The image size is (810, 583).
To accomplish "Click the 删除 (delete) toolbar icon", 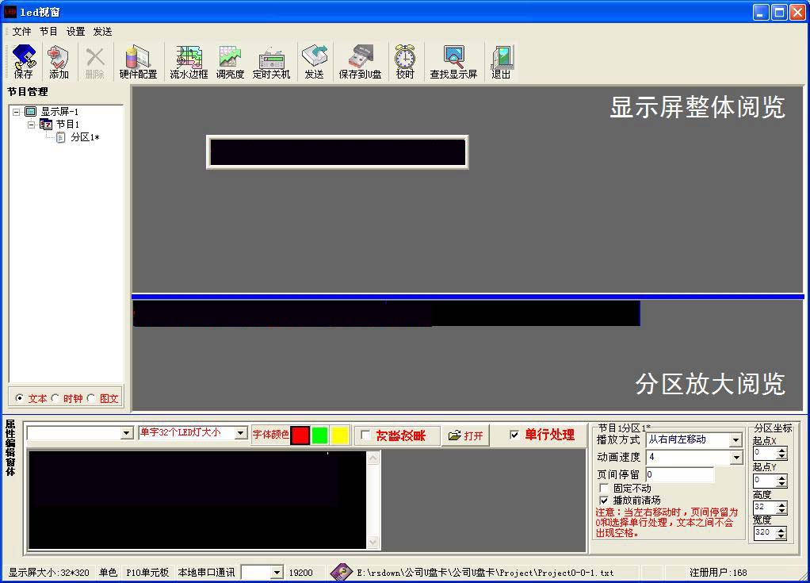I will click(94, 62).
